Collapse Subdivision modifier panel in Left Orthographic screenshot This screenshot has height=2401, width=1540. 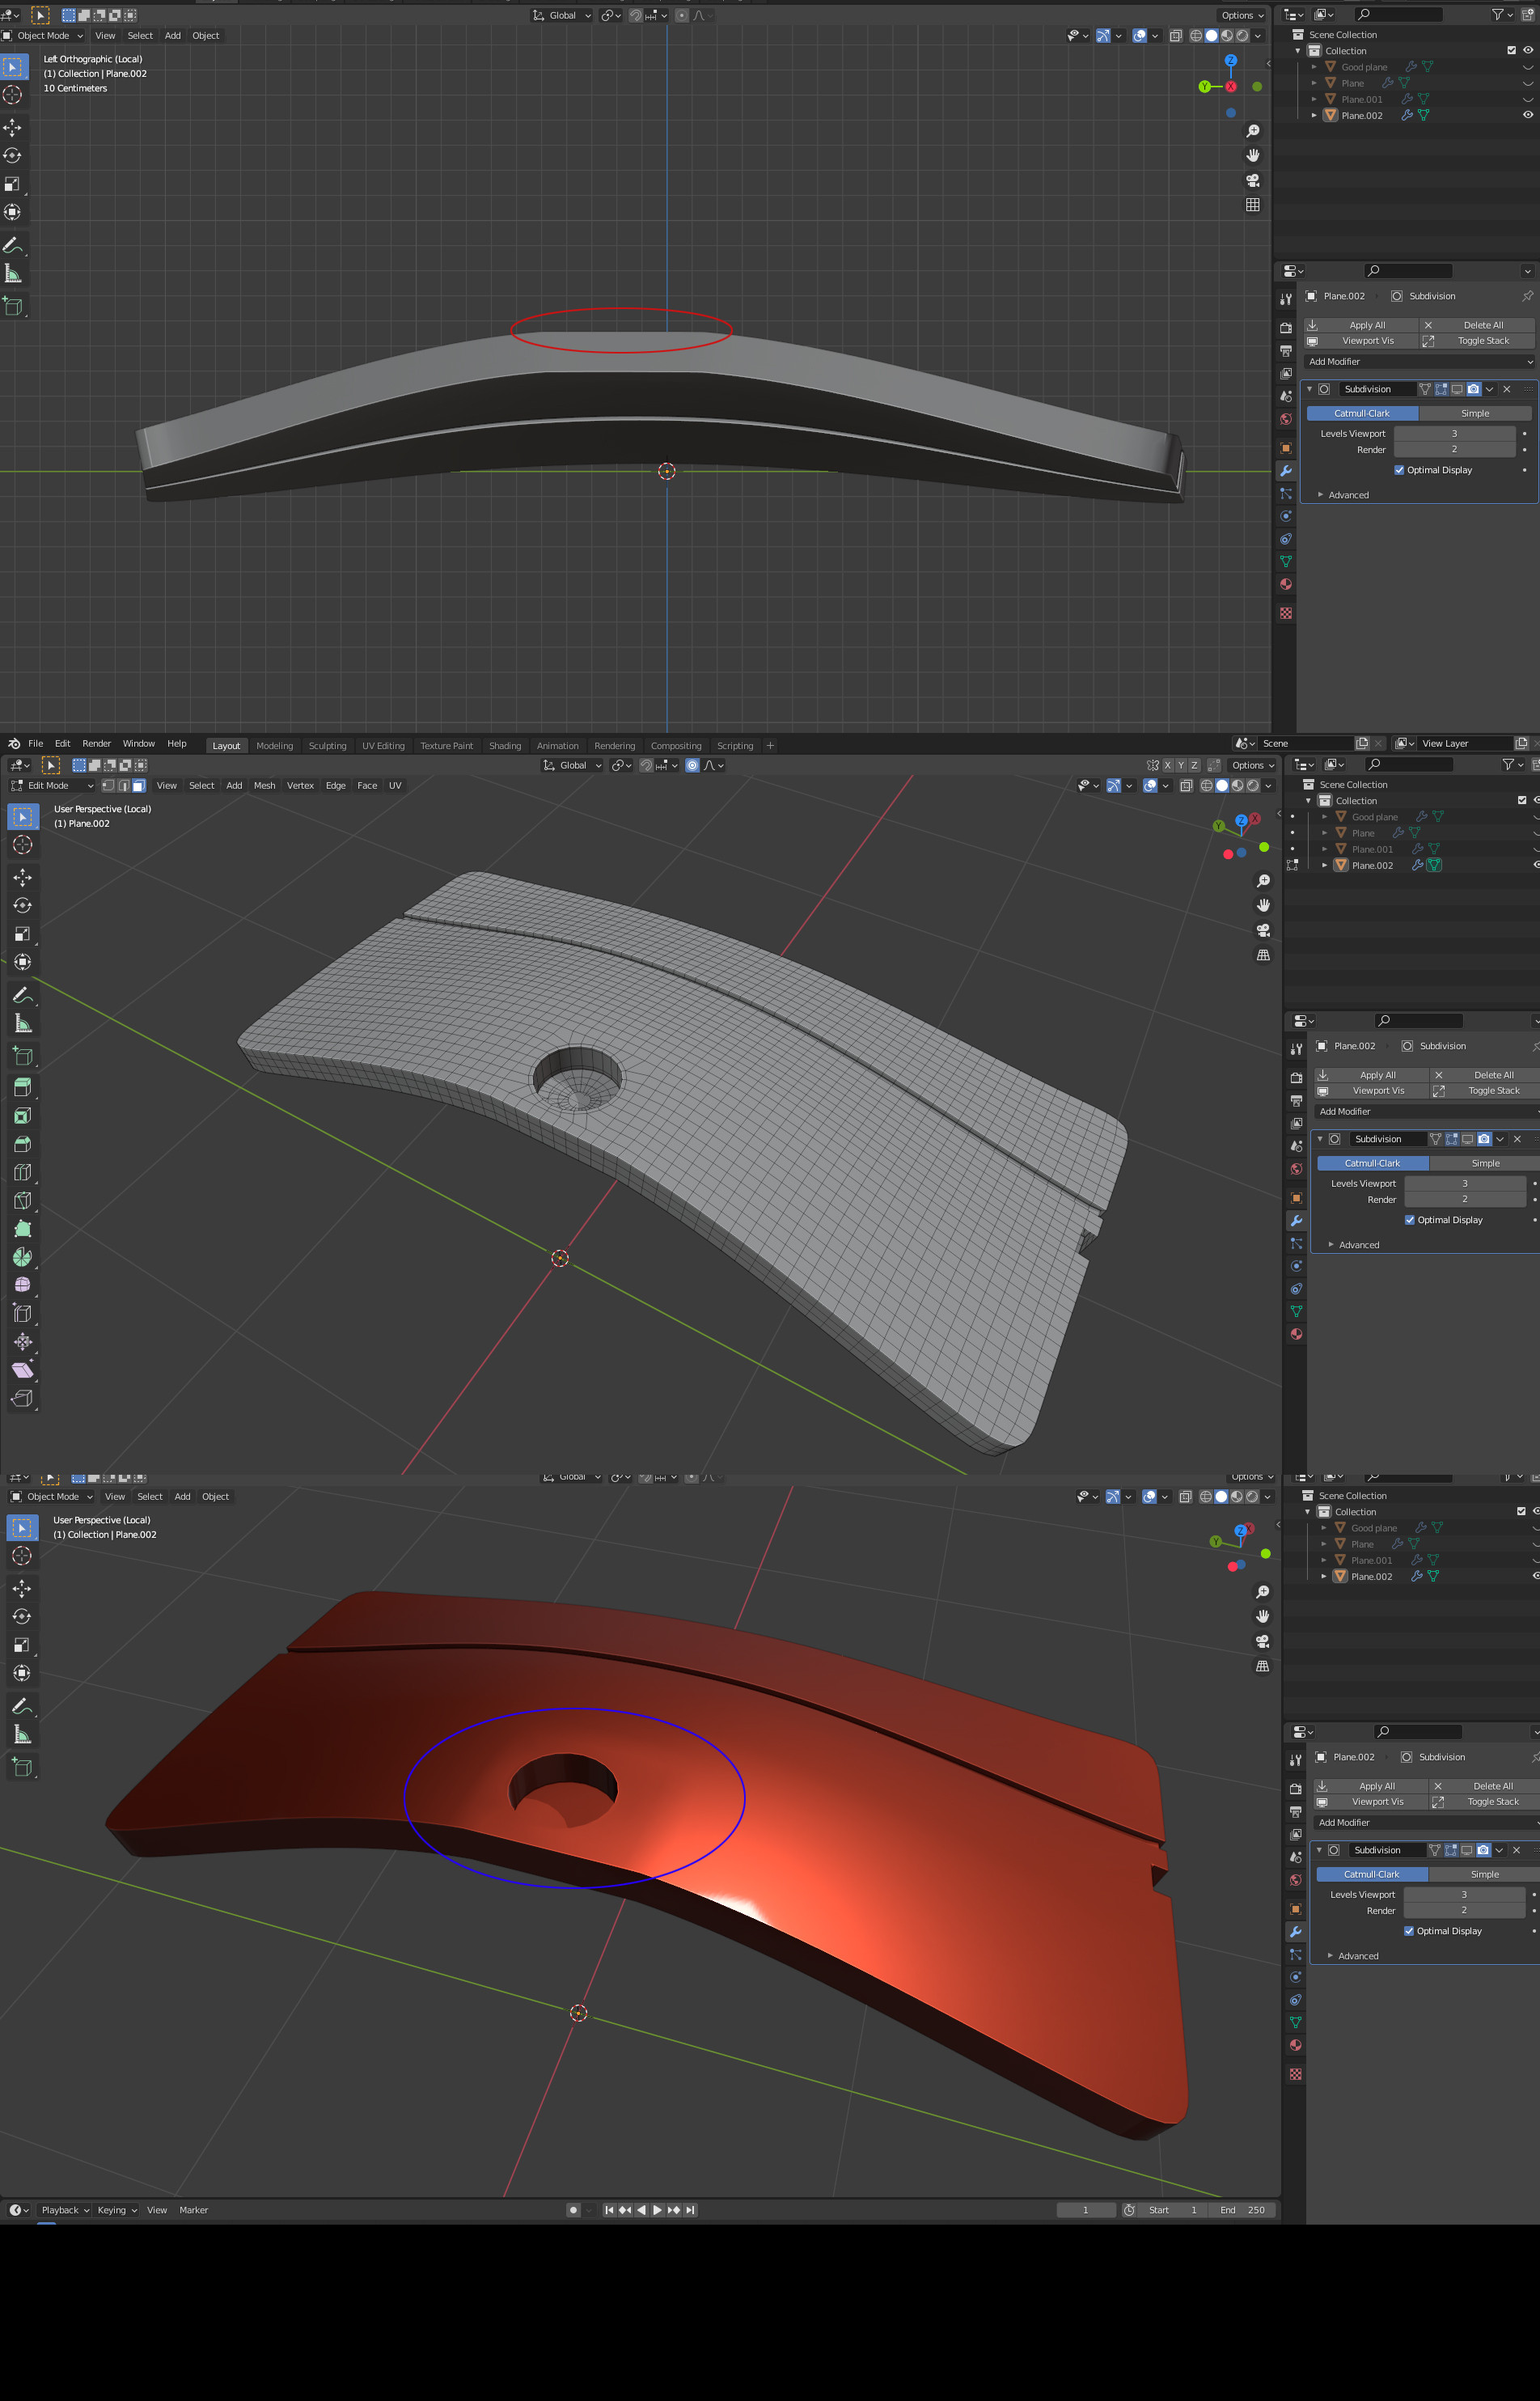[1309, 389]
